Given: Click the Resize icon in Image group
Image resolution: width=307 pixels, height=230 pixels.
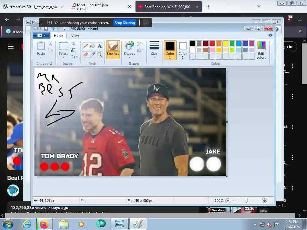Looking at the screenshot, I should [73, 50].
